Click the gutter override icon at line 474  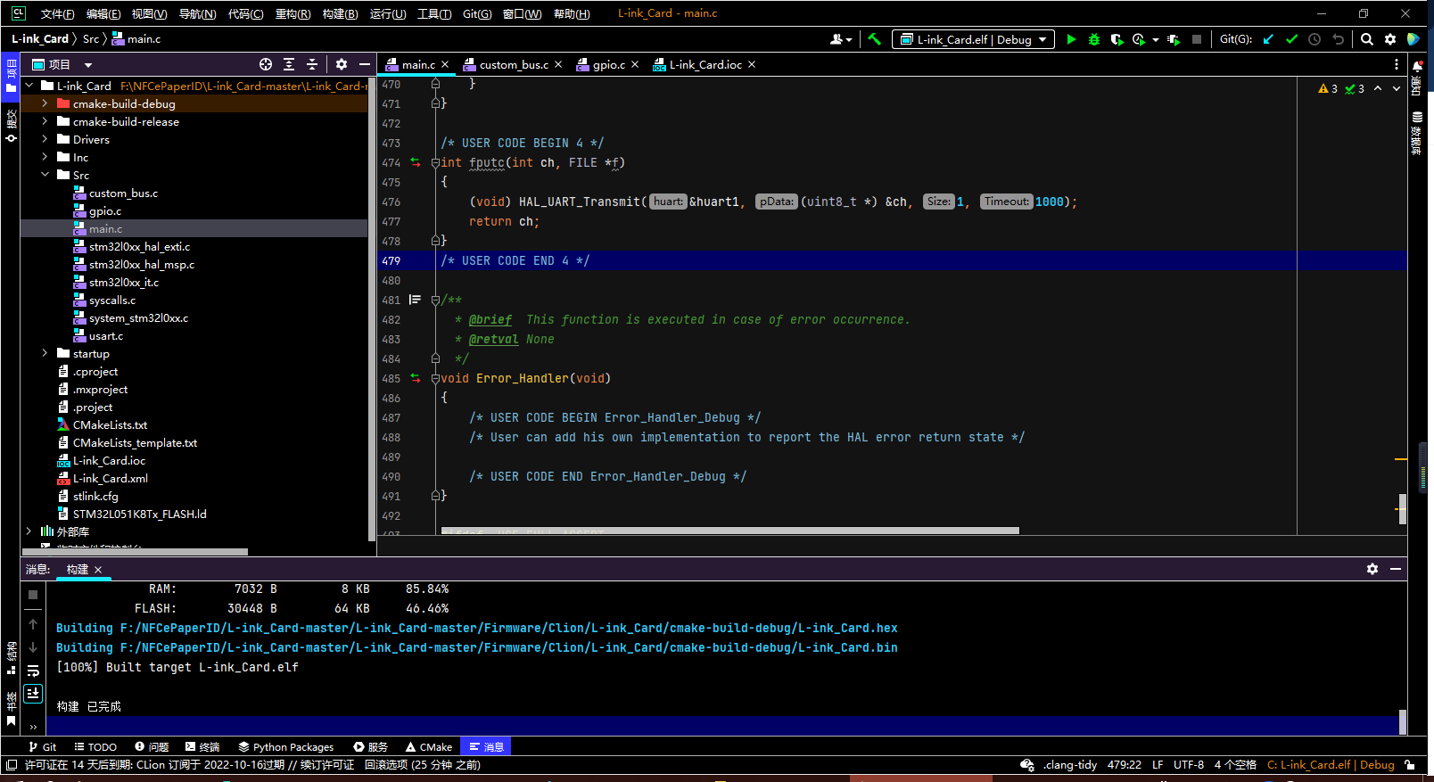[416, 162]
